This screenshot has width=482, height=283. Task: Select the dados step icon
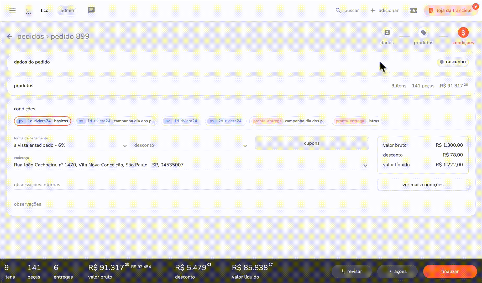coord(387,32)
